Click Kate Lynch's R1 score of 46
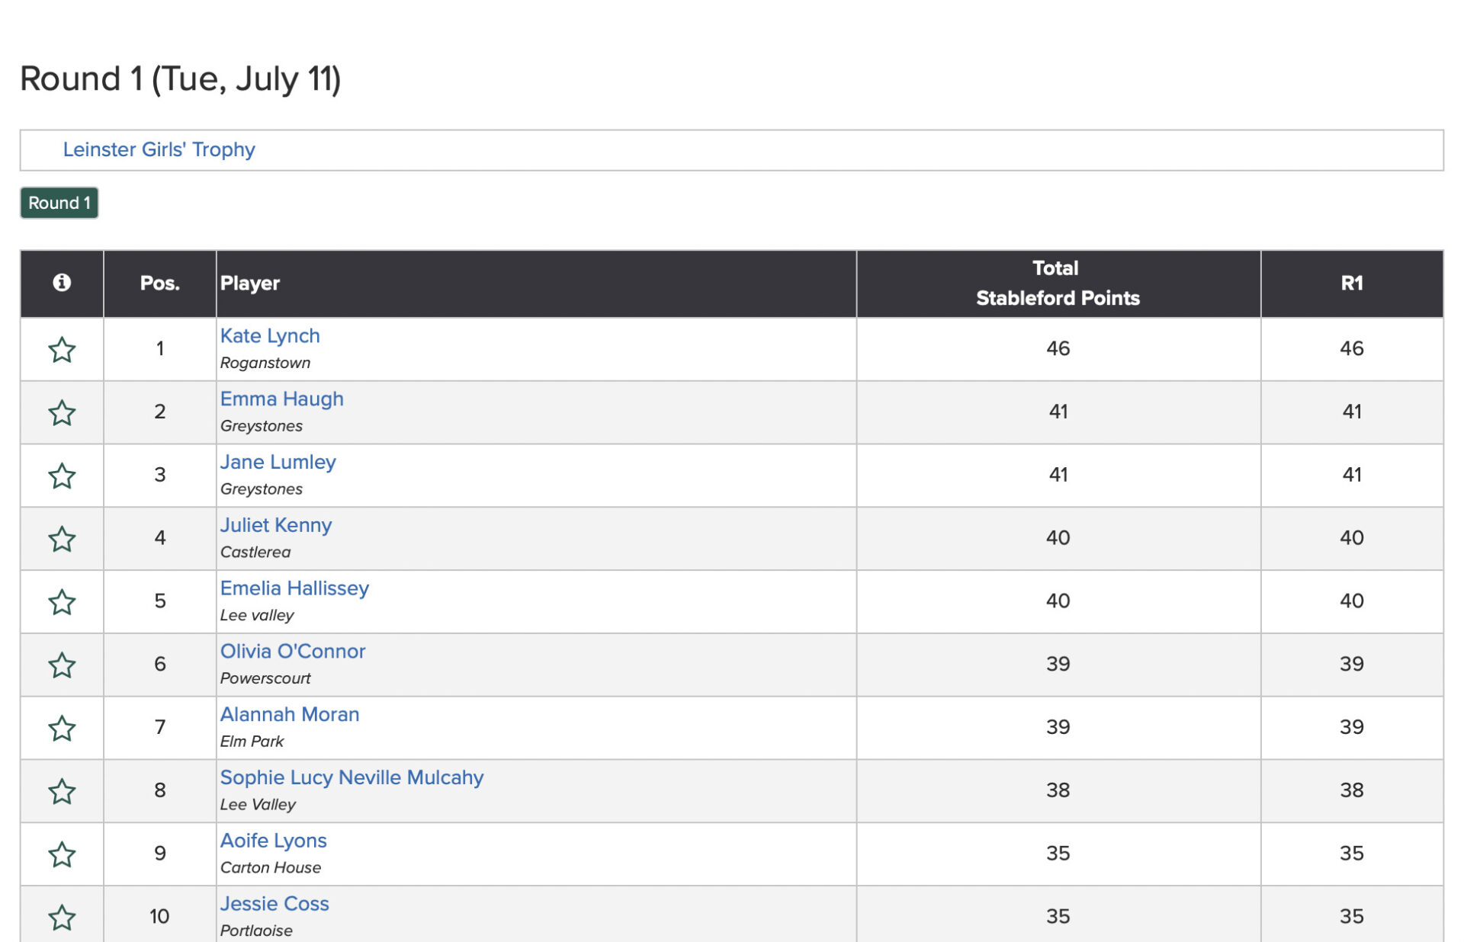 (x=1352, y=349)
